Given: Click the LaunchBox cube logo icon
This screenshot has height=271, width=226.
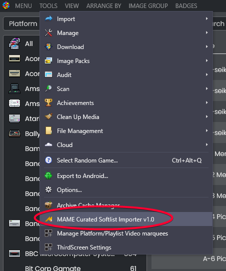Looking at the screenshot, I should pyautogui.click(x=6, y=5).
